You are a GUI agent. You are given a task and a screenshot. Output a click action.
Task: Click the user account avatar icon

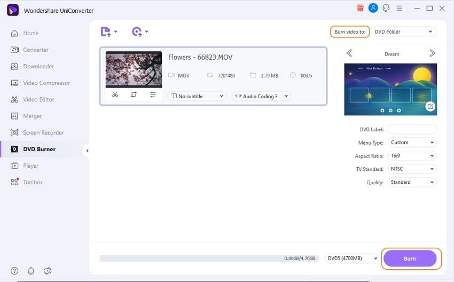coord(373,8)
